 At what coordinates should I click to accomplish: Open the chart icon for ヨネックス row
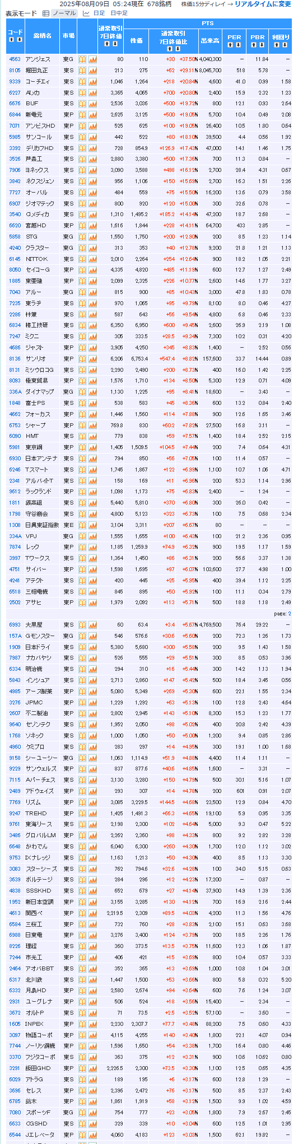[92, 170]
